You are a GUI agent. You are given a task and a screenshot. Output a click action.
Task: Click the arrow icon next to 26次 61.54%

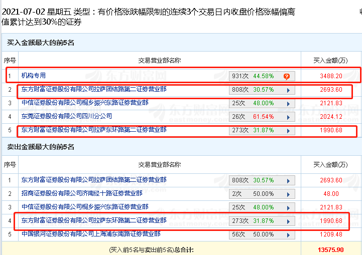click(288, 117)
